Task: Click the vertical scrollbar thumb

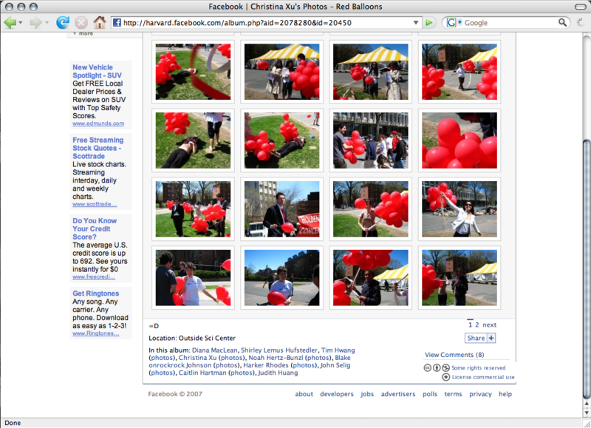Action: click(x=586, y=268)
